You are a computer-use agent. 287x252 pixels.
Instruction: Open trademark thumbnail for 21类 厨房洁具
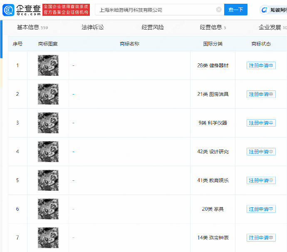point(48,94)
